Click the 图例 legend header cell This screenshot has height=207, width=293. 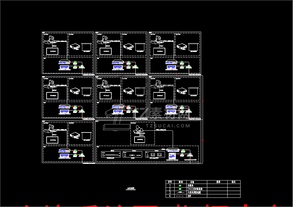click(x=180, y=182)
